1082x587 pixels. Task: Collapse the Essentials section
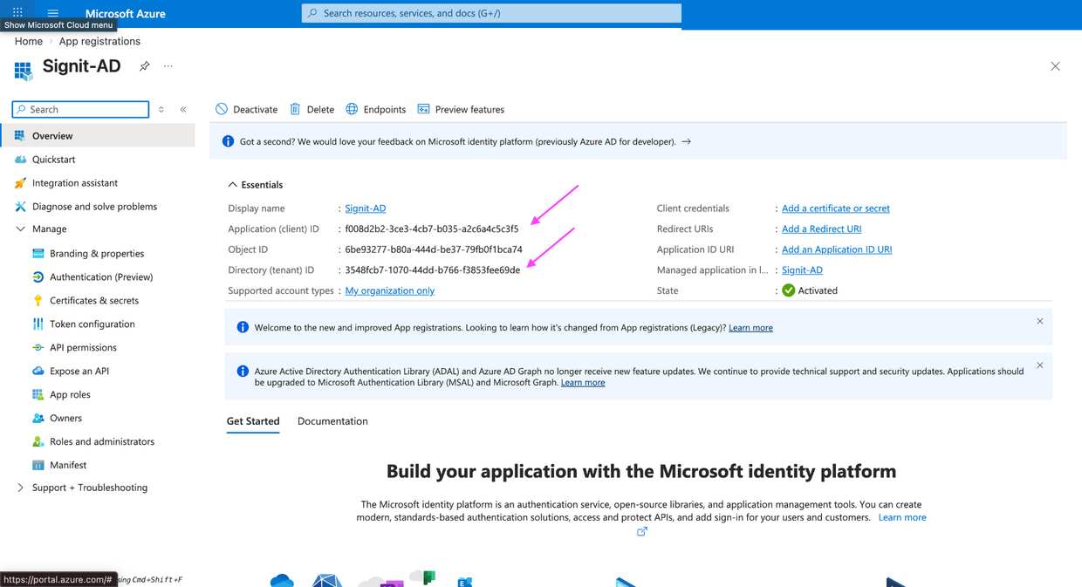click(256, 185)
